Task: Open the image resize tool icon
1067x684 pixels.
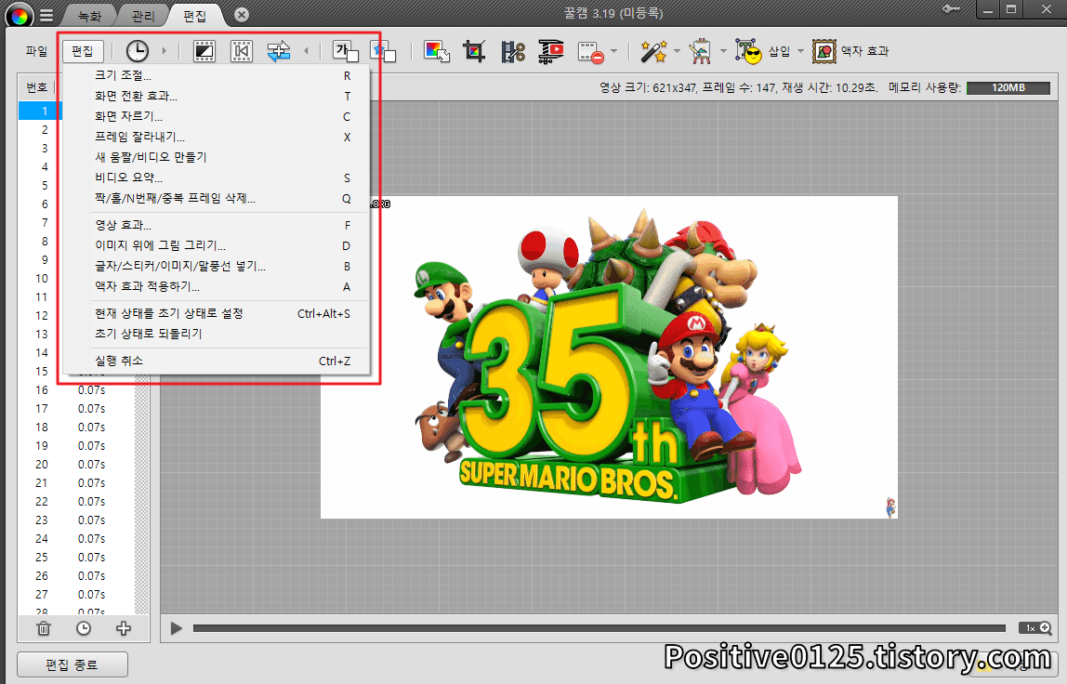Action: (437, 51)
